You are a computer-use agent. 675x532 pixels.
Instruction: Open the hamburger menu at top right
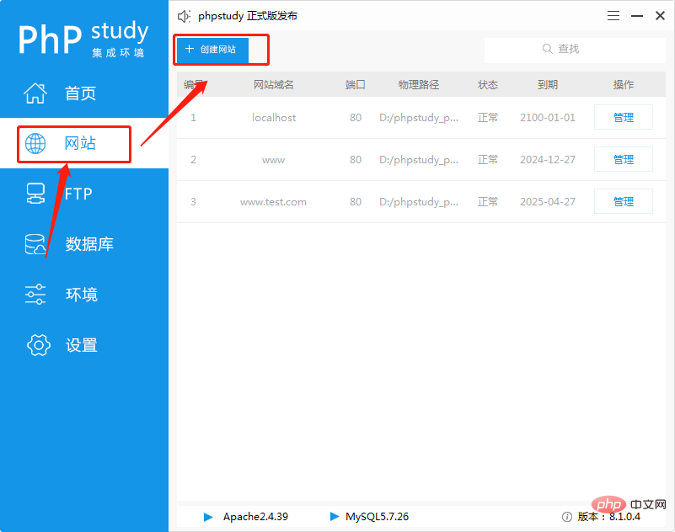click(x=613, y=15)
